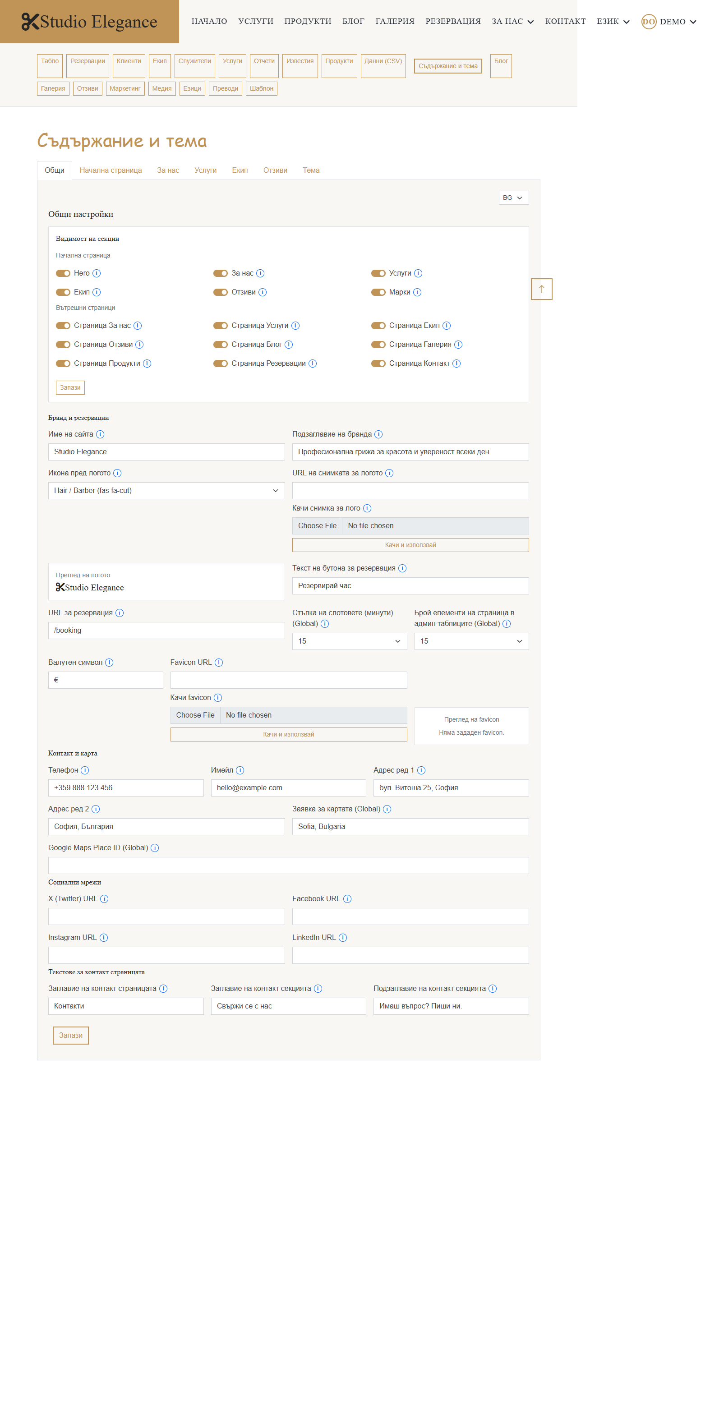Screen dimensions: 710x1409
Task: Toggle Екип homepage section switch
Action: pos(63,292)
